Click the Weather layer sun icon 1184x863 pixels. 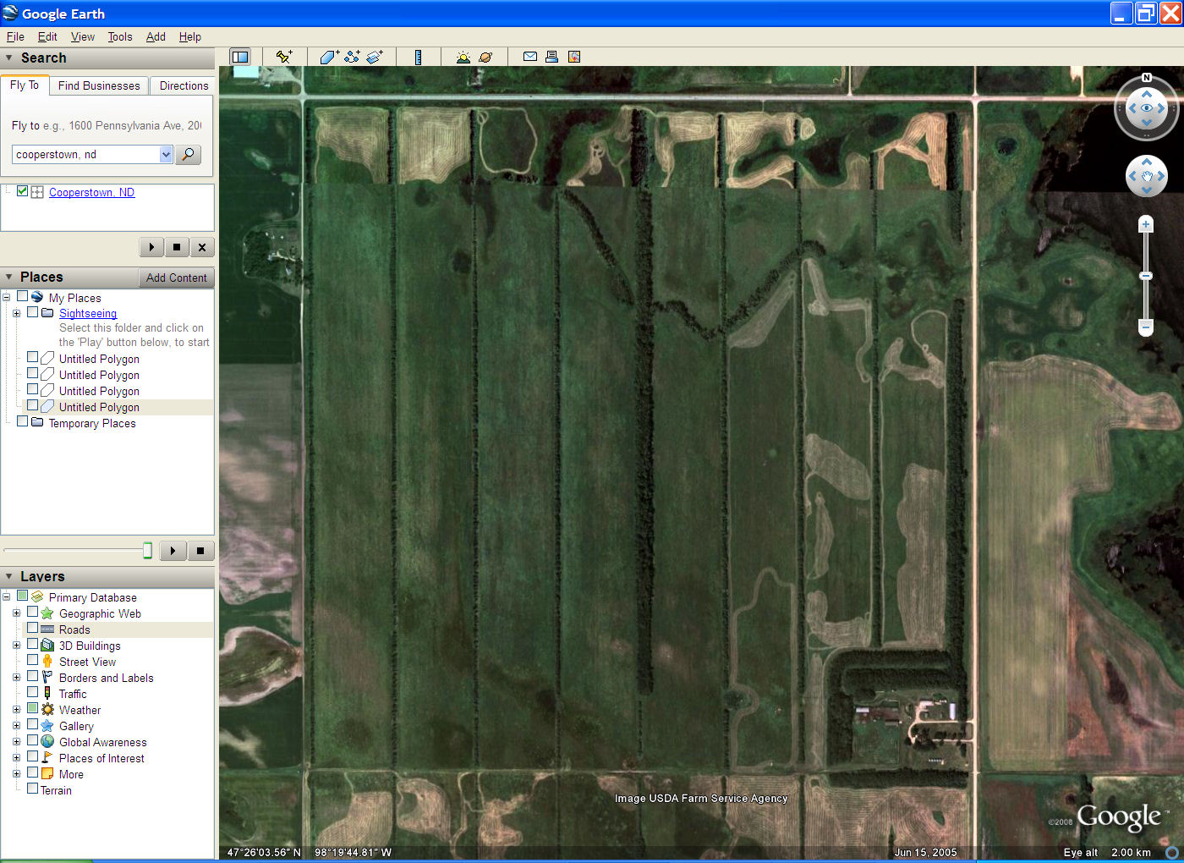(x=47, y=710)
